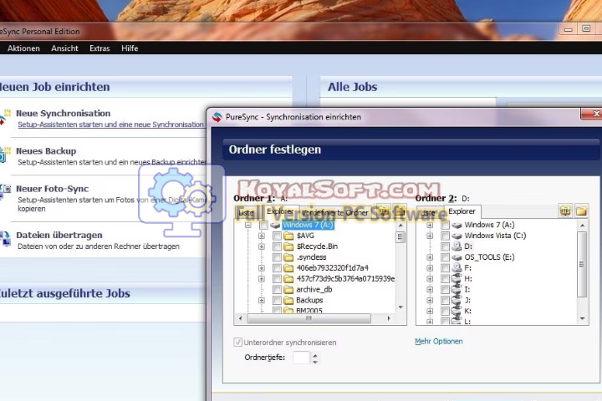Click Windows 7 (A:) drive icon in Ordner 2
Viewport: 602px width, 401px height.
pos(457,225)
